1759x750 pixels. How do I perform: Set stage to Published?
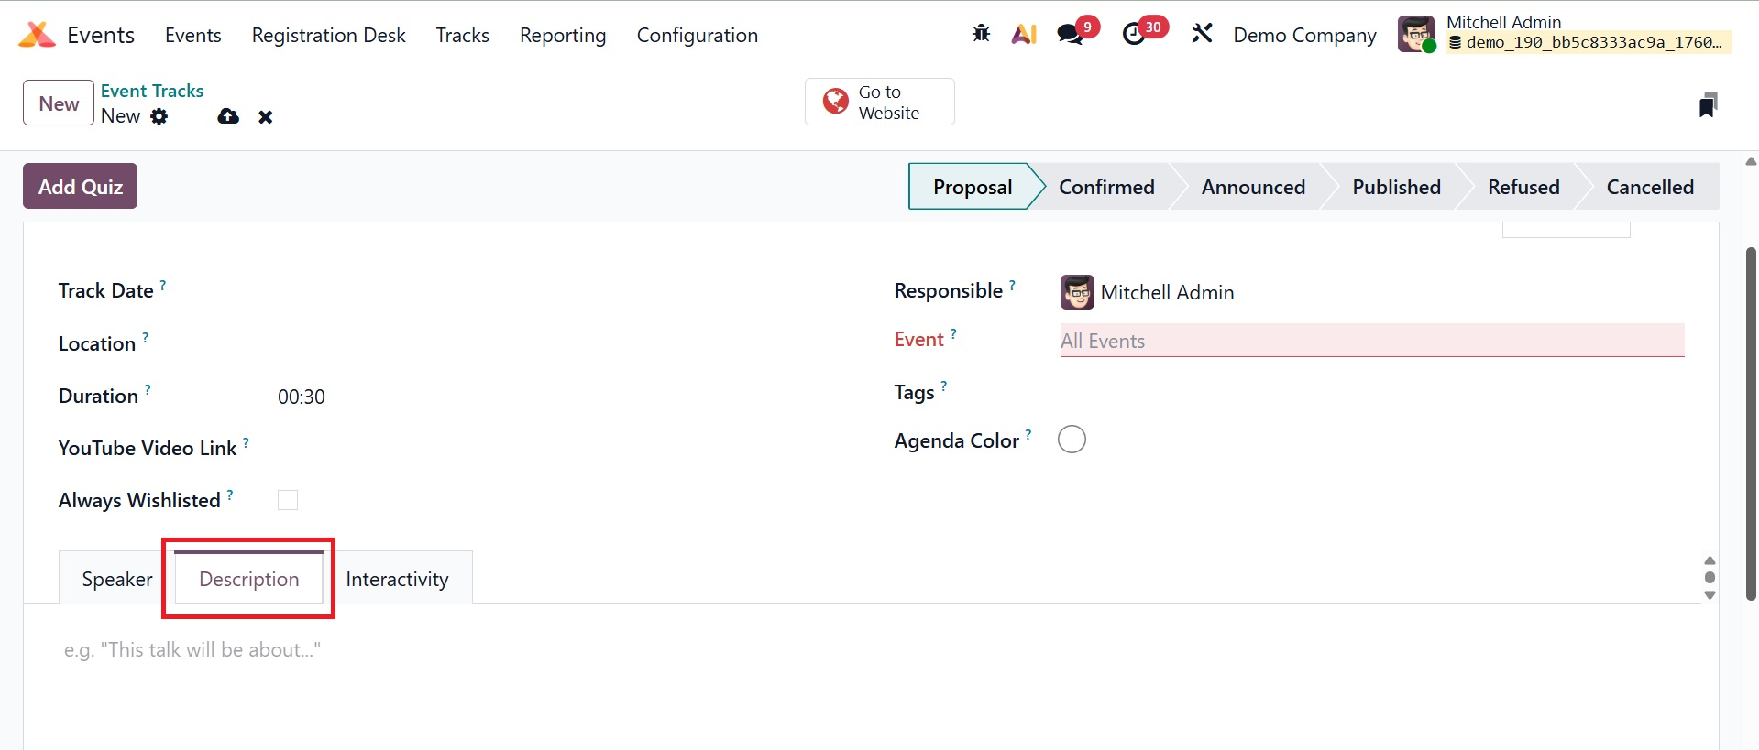pyautogui.click(x=1396, y=187)
